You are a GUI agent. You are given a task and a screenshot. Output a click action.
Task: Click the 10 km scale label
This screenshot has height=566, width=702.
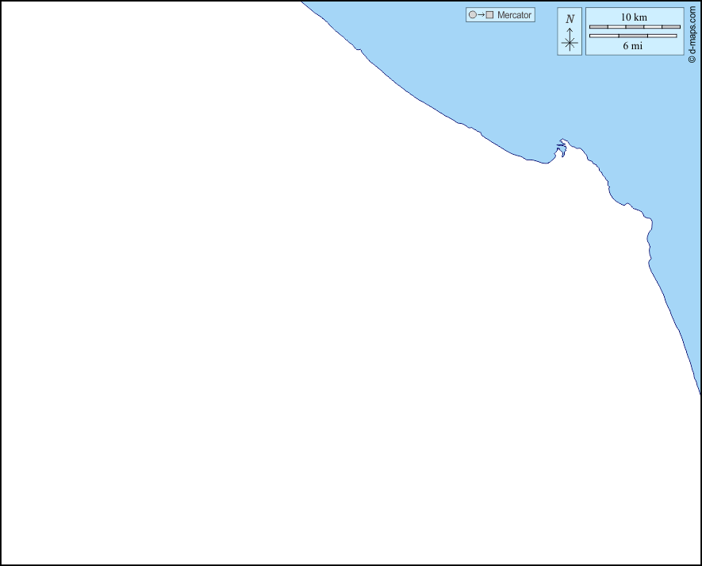pos(633,17)
